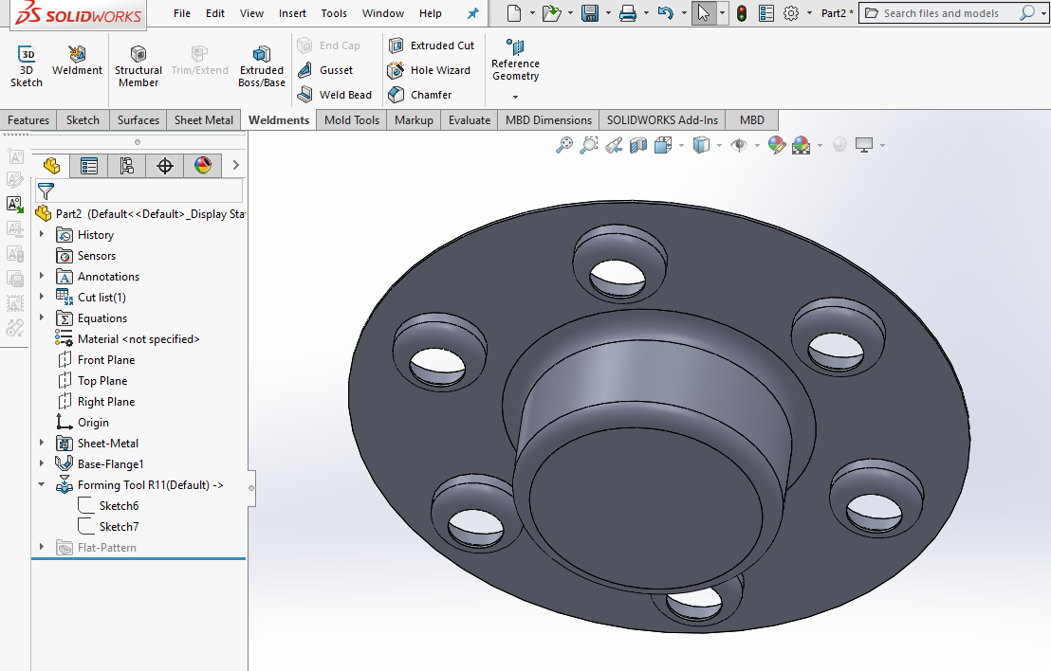Expand the Base-Flange1 feature node

point(42,464)
